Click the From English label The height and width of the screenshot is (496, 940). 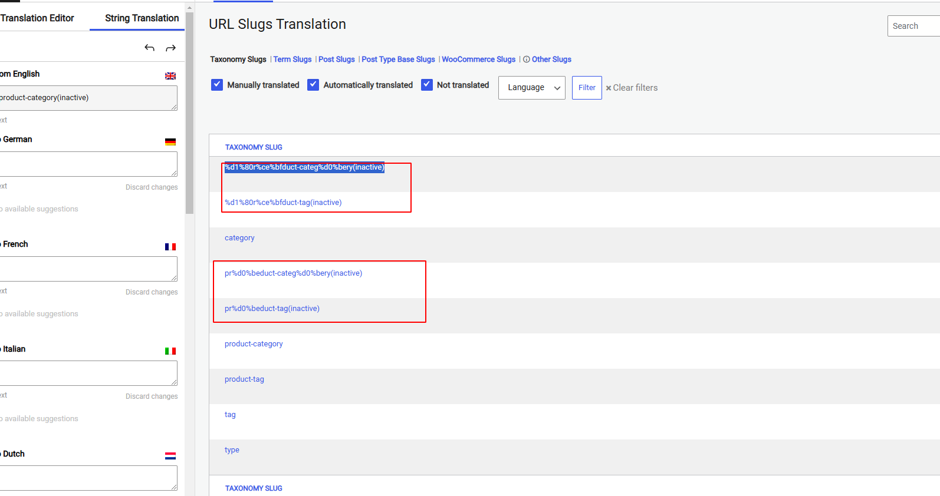tap(19, 74)
